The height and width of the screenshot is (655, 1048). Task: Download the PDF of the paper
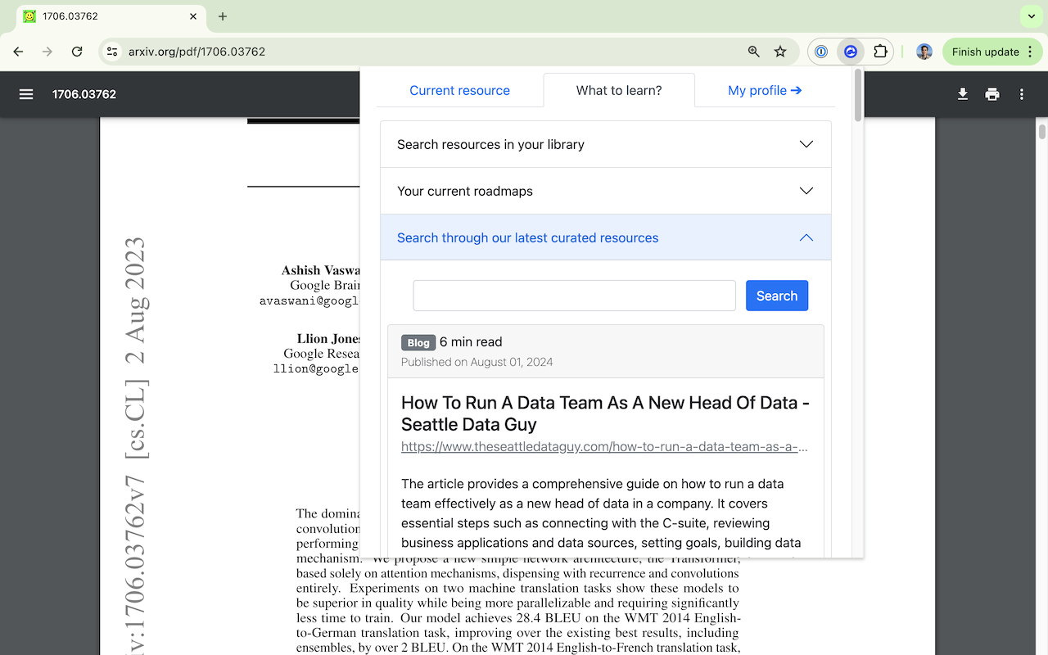(962, 94)
